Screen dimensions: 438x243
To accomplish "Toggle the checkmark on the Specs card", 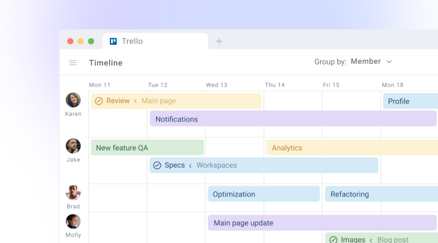I will click(x=157, y=165).
